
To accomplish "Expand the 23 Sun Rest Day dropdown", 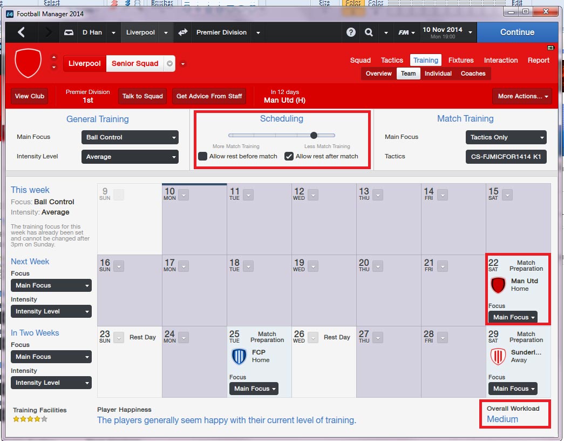I will 119,338.
